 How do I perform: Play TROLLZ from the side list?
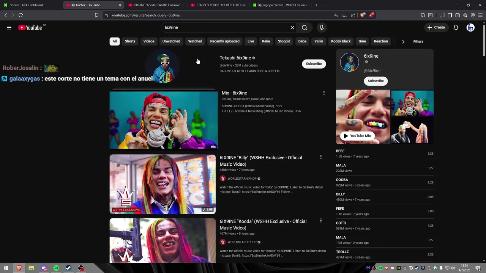[385, 254]
